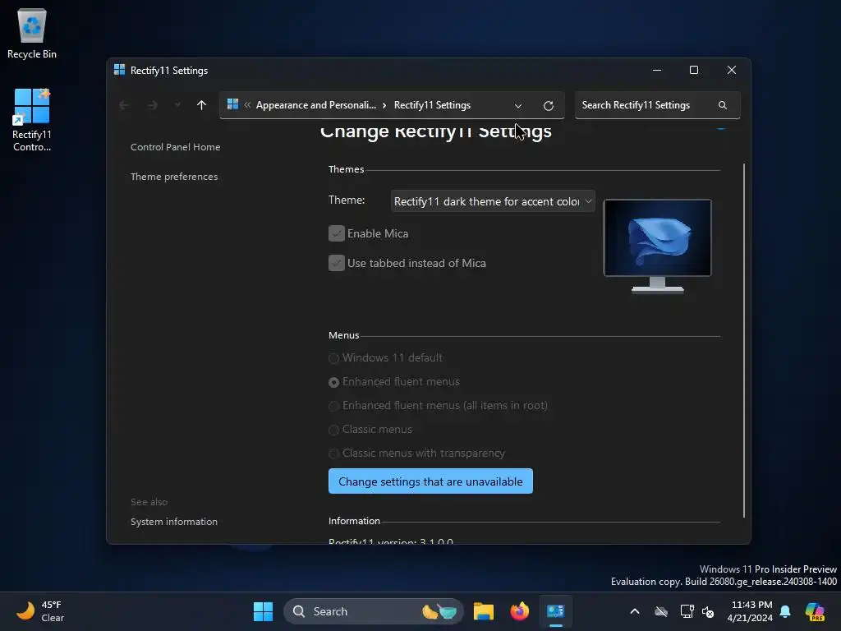841x631 pixels.
Task: Minimize the Rectify11 Settings window
Action: click(656, 71)
